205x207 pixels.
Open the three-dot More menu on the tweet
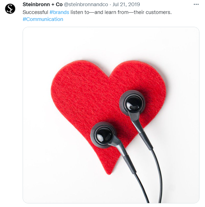pos(196,4)
